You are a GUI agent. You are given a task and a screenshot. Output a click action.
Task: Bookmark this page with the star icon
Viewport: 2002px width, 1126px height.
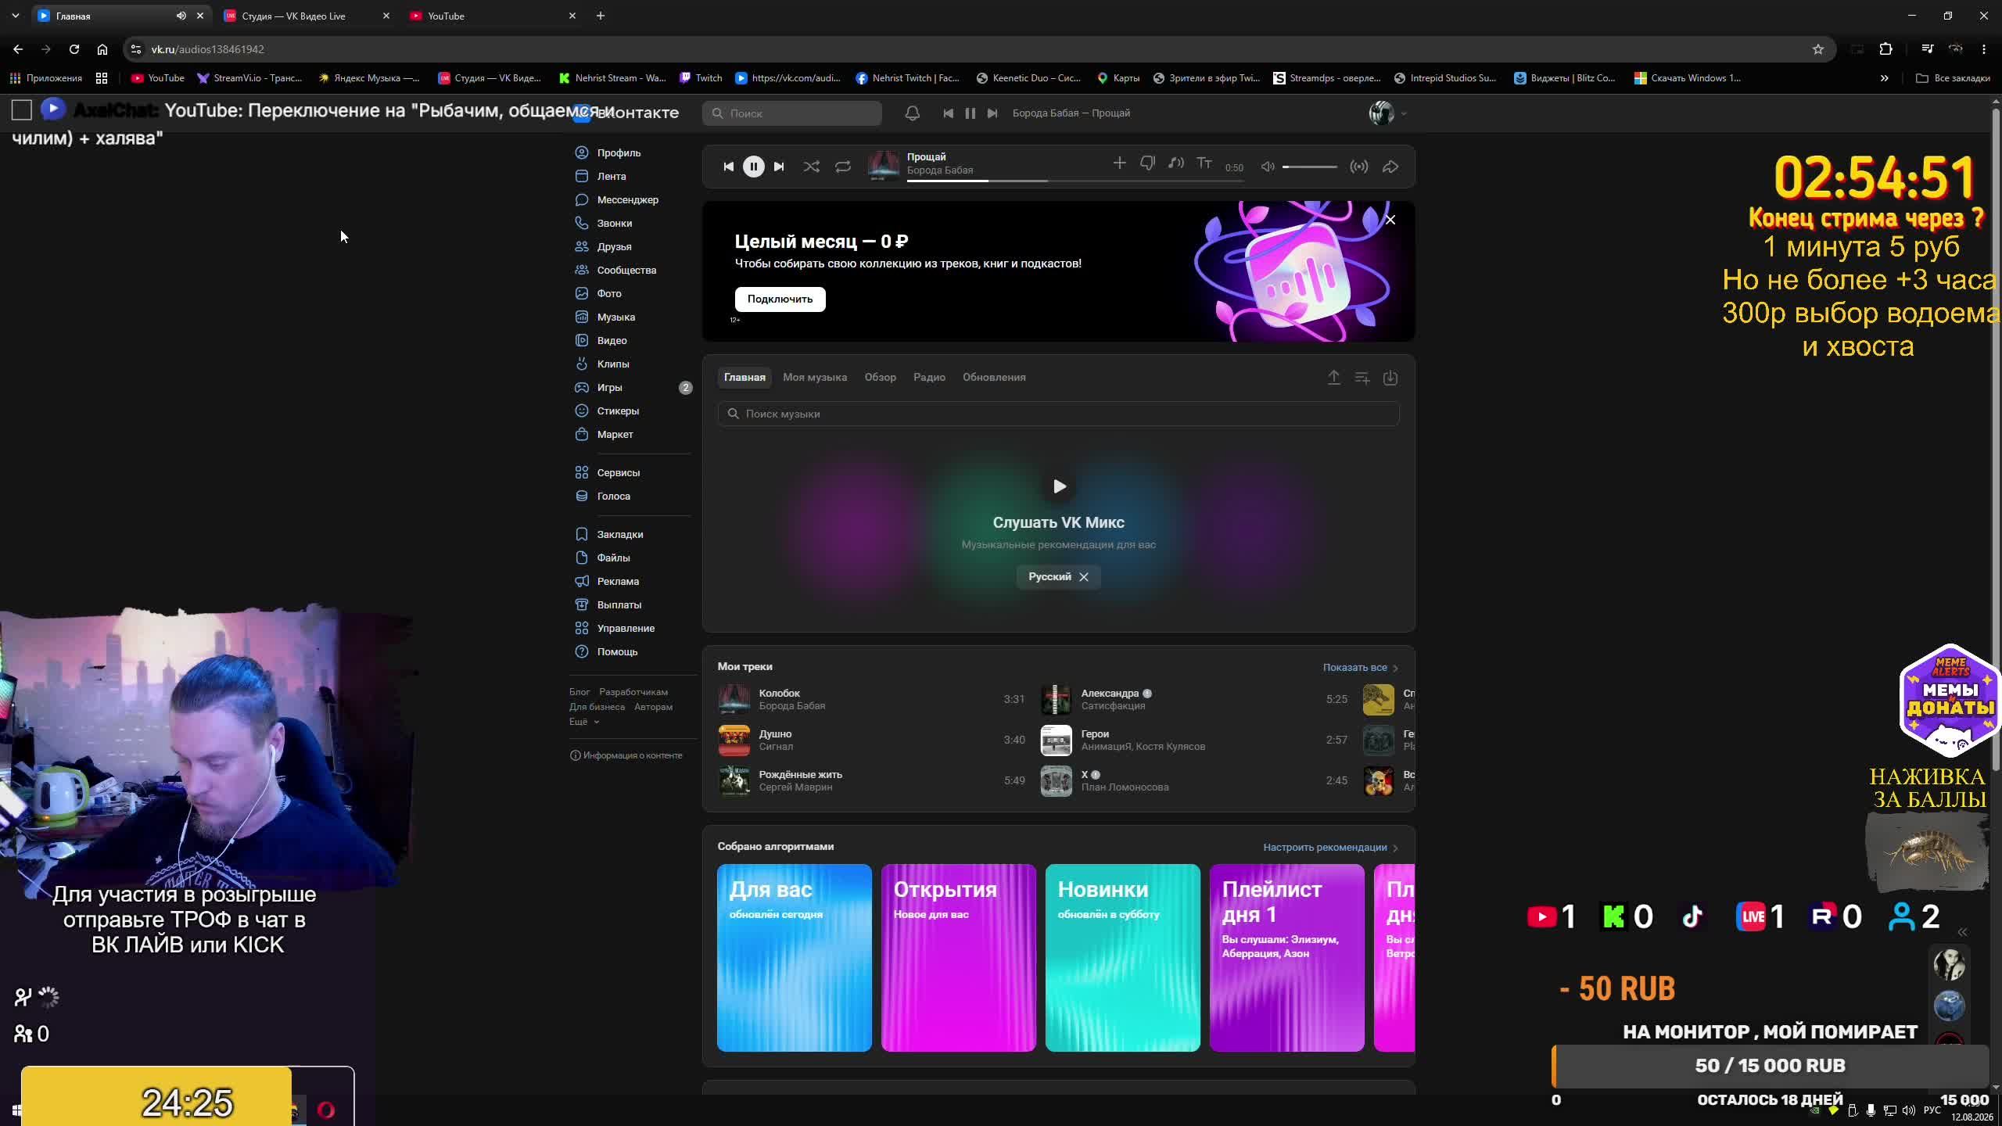pyautogui.click(x=1817, y=49)
